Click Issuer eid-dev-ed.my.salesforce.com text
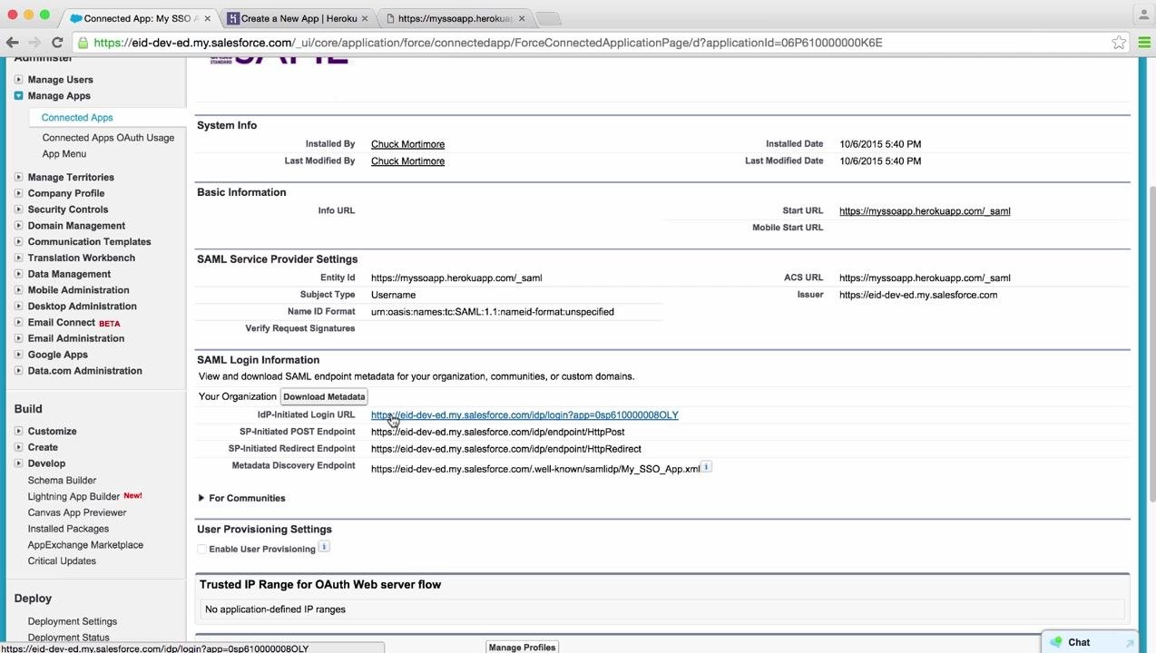 tap(918, 295)
